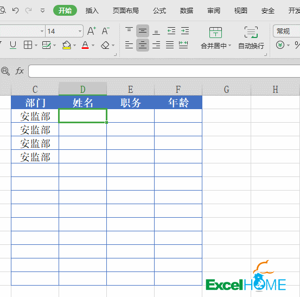Open the 安全 ribbon tab
The width and height of the screenshot is (300, 297).
click(x=268, y=10)
